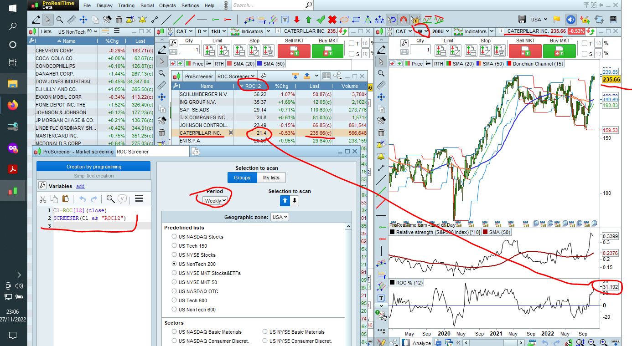Click Buy MKT button on right chart
This screenshot has width=632, height=346.
click(x=559, y=51)
